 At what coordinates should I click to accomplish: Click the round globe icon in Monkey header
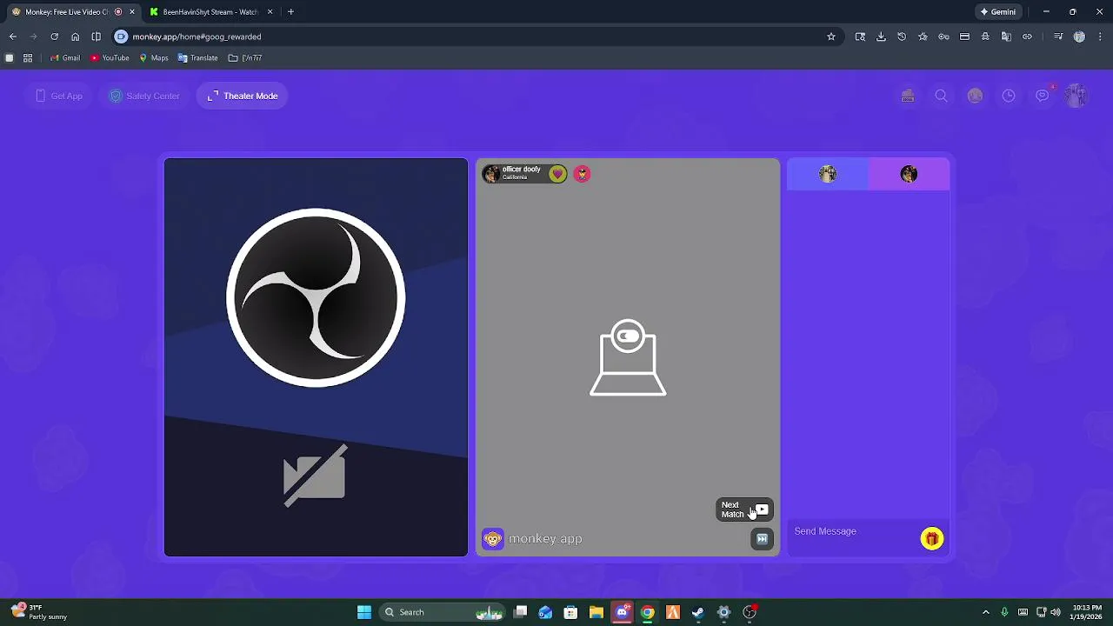975,96
